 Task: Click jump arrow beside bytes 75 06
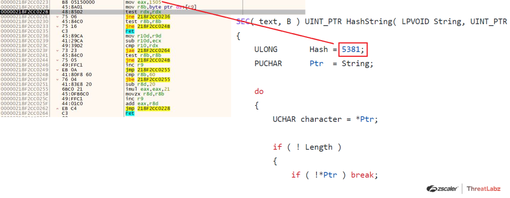pyautogui.click(x=58, y=17)
